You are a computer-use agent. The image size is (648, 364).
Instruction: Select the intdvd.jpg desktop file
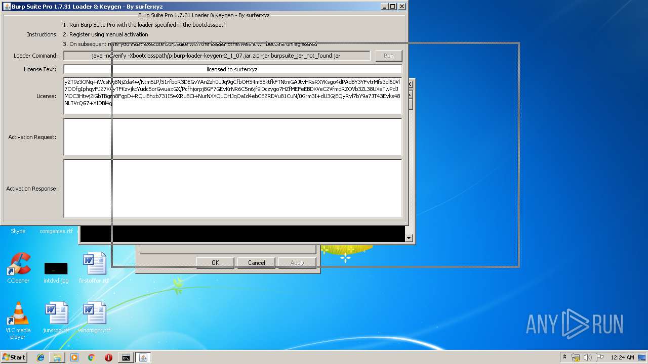(56, 272)
